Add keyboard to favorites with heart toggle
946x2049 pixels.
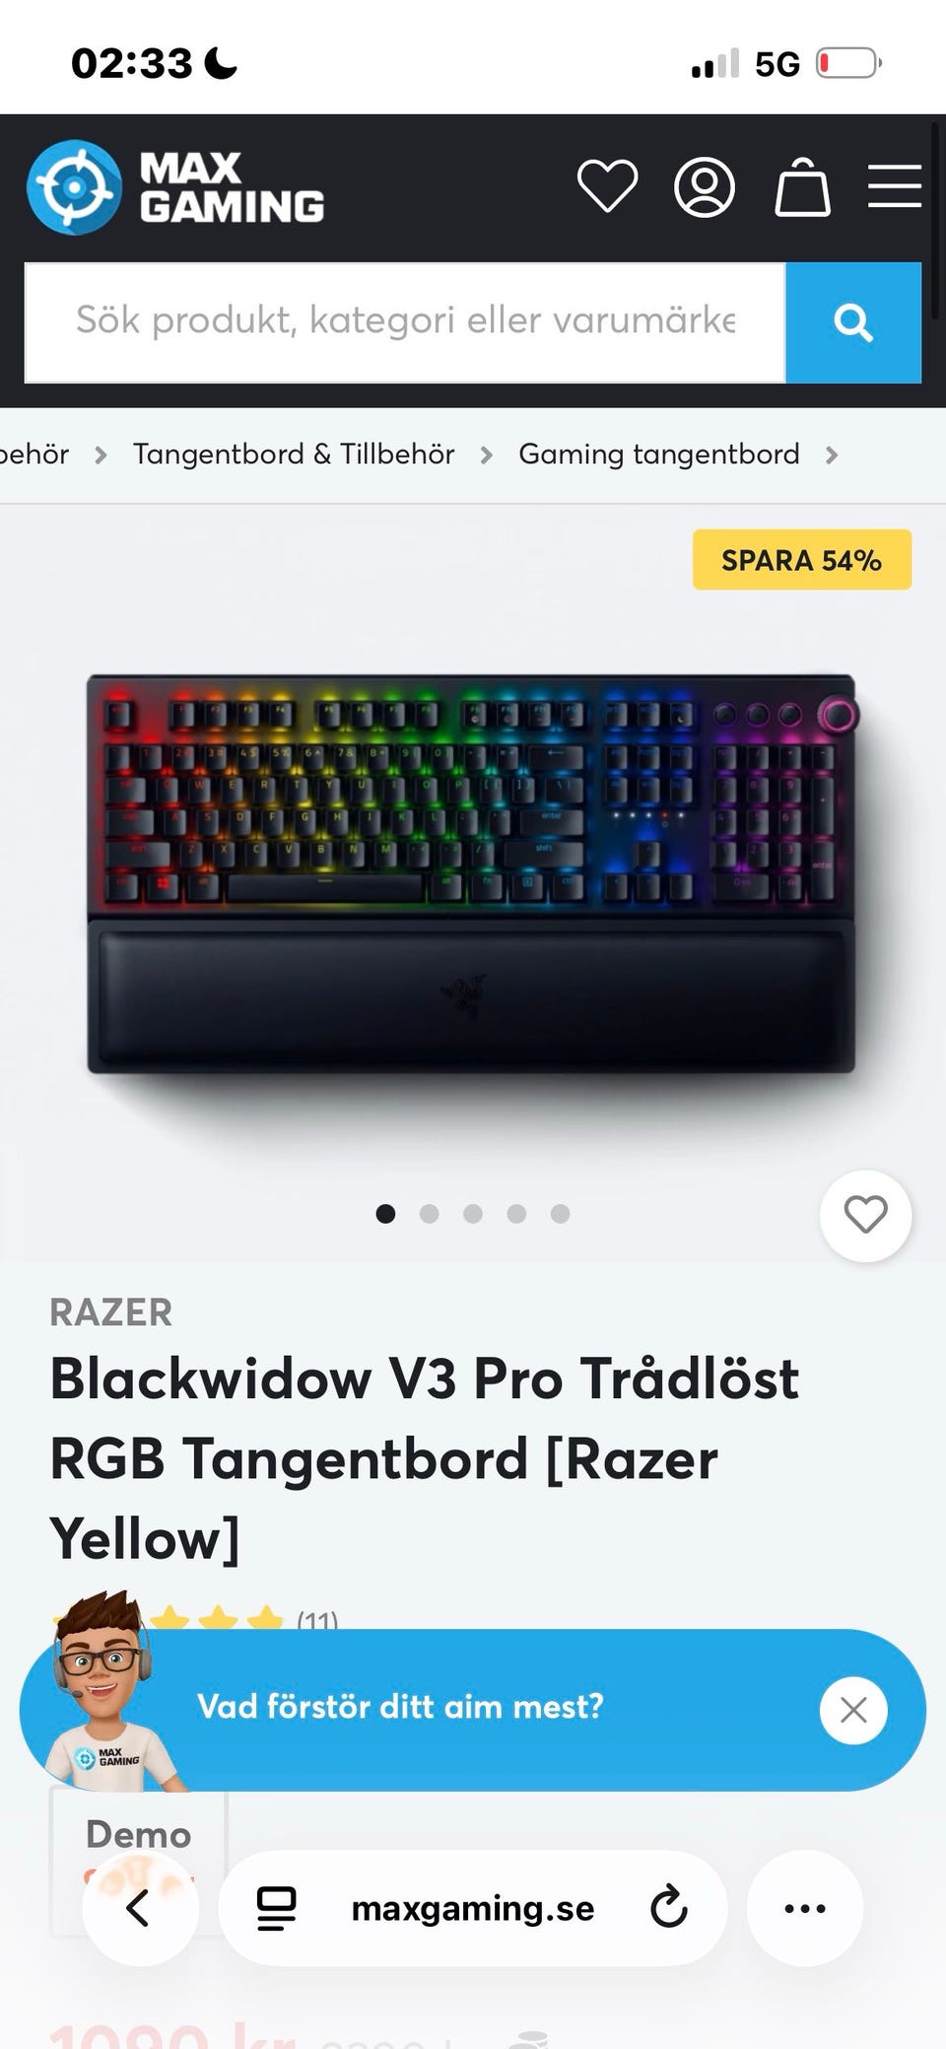click(865, 1215)
